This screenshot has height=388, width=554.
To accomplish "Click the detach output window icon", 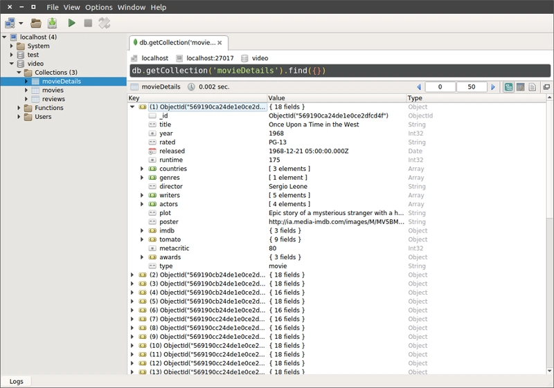I will (546, 86).
